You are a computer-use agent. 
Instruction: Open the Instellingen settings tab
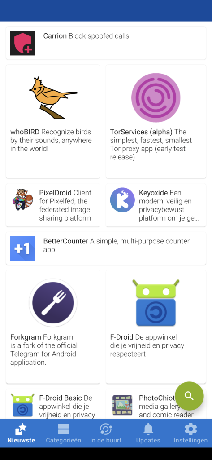(x=190, y=433)
